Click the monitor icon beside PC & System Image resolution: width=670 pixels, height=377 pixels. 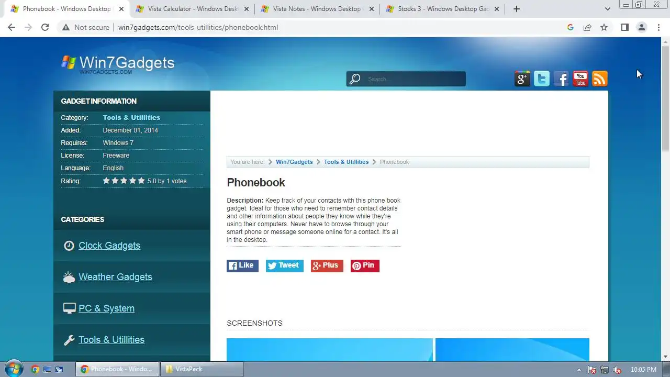tap(69, 308)
